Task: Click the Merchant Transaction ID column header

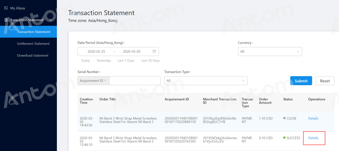Action: (x=220, y=101)
